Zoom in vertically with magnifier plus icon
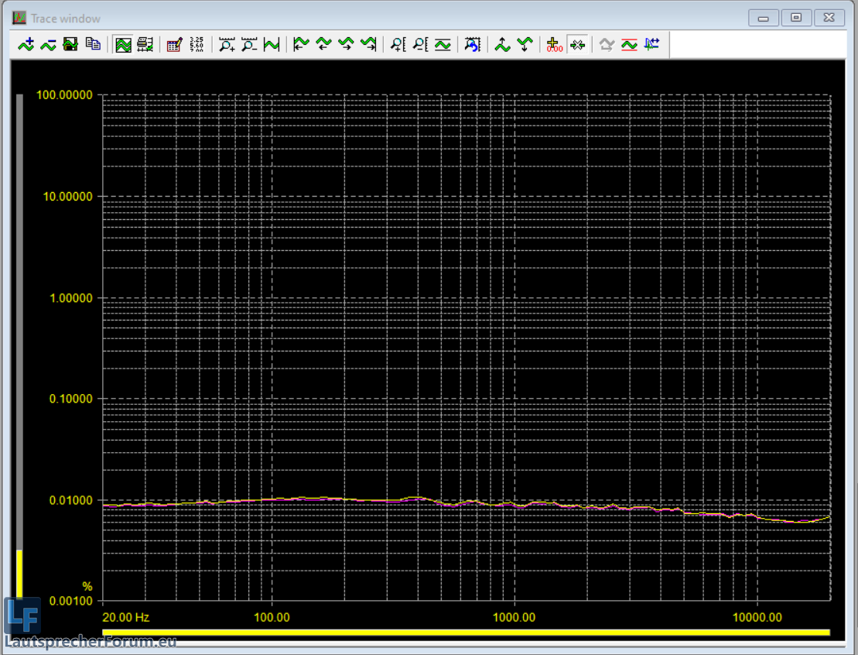The width and height of the screenshot is (858, 655). [x=398, y=45]
